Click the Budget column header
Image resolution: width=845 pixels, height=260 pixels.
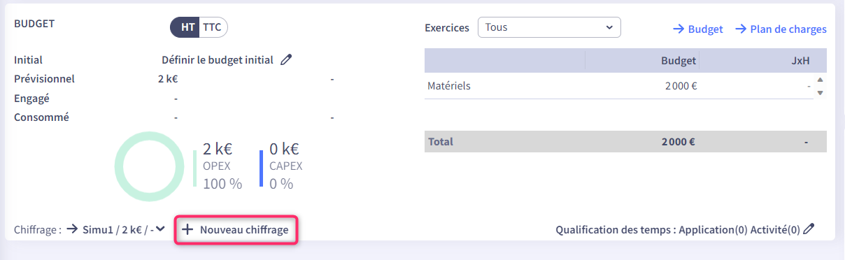[679, 61]
